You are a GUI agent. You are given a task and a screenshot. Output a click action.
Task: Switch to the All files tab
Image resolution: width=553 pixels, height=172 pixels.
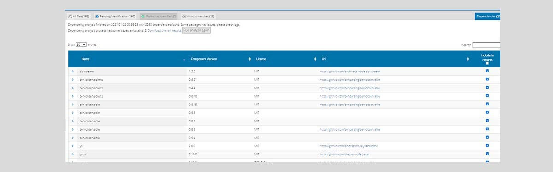coord(79,16)
